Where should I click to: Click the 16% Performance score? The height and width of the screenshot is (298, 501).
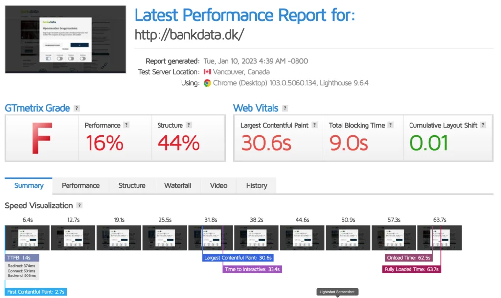(104, 142)
